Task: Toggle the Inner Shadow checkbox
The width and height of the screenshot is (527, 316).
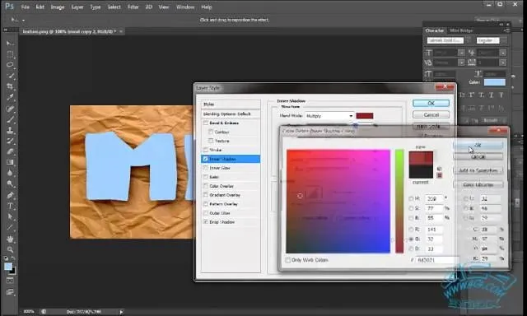Action: point(206,159)
